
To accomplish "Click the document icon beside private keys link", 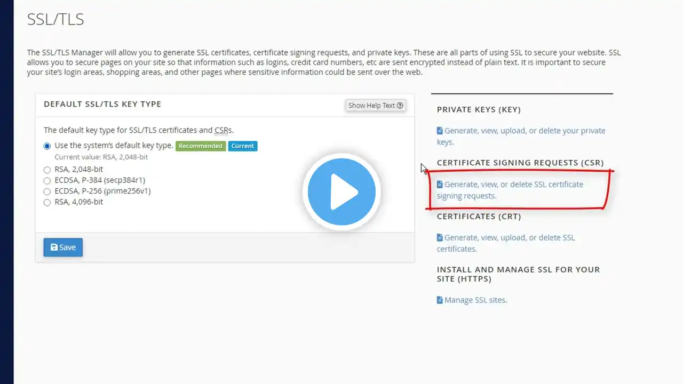I will (440, 131).
